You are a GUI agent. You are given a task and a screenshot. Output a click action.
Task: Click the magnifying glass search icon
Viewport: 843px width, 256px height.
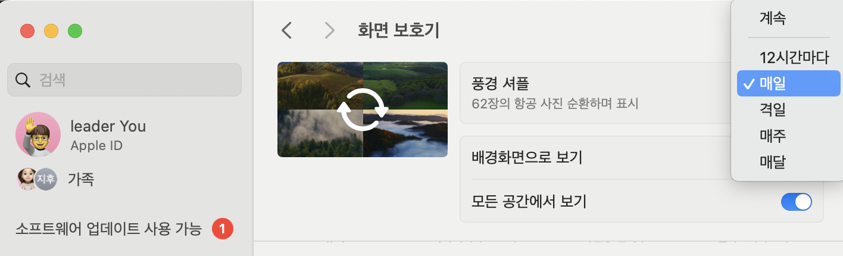point(23,80)
